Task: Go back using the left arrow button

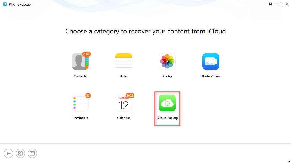Action: tap(8, 153)
